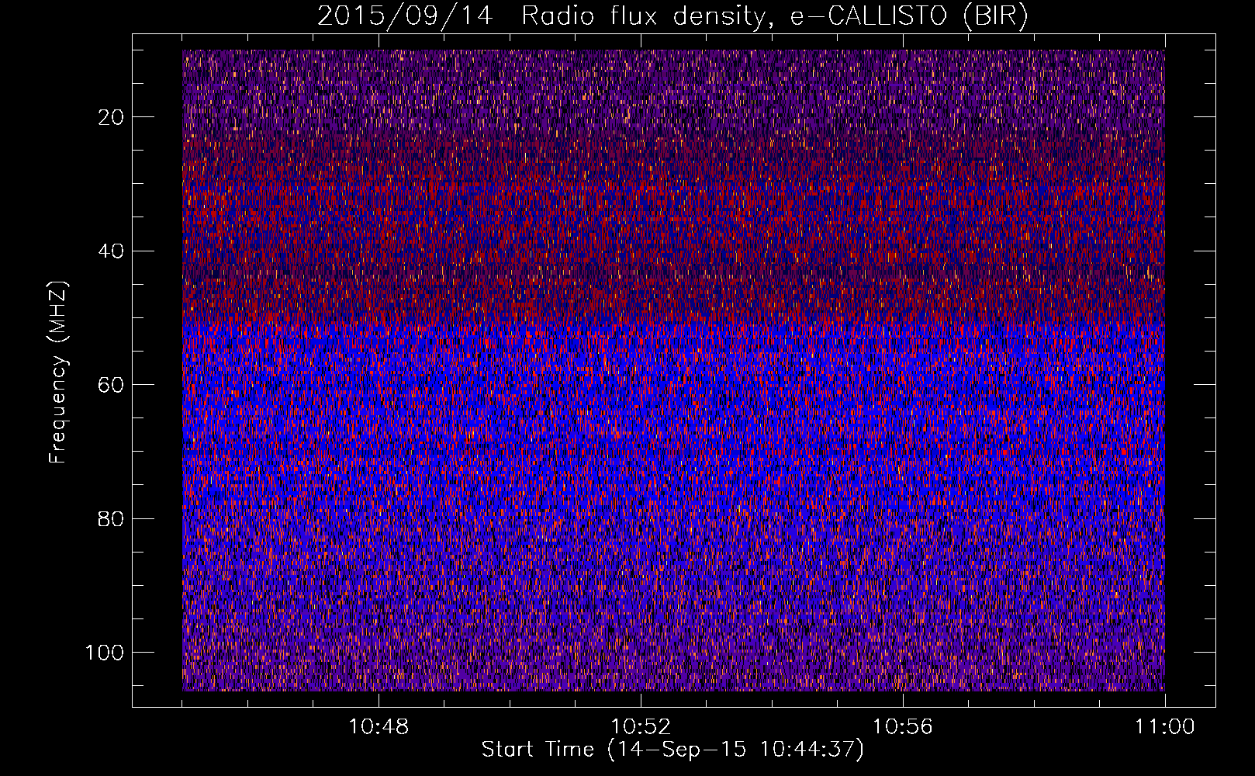The image size is (1255, 776).
Task: Select the 10:52 time tick label
Action: click(641, 727)
